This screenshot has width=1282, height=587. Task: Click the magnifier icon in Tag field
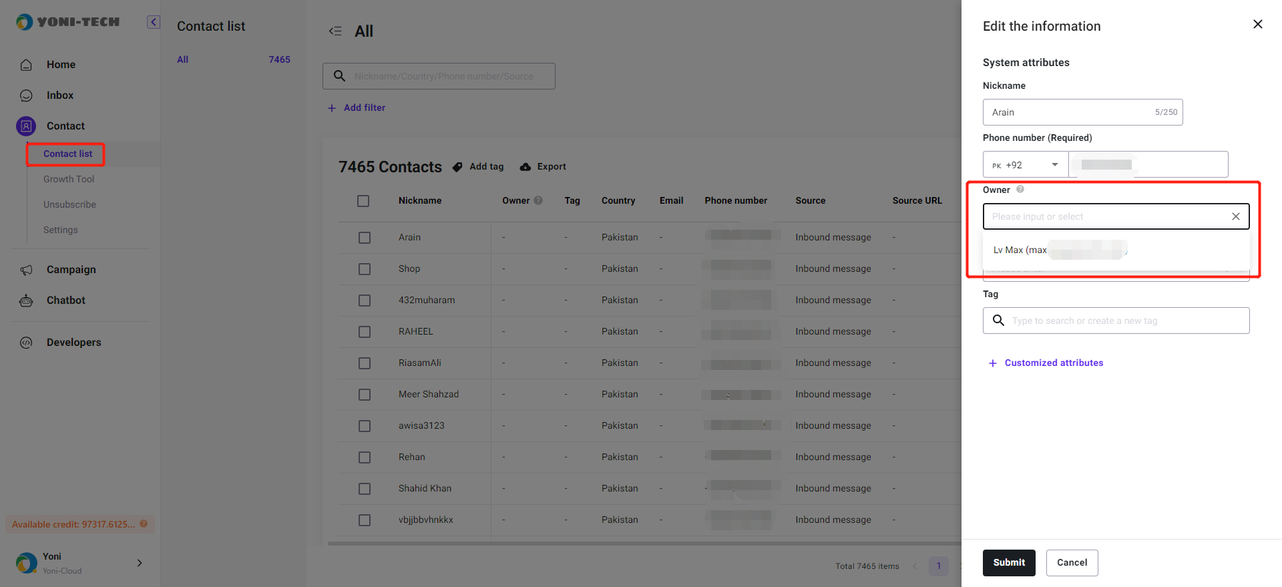[998, 321]
